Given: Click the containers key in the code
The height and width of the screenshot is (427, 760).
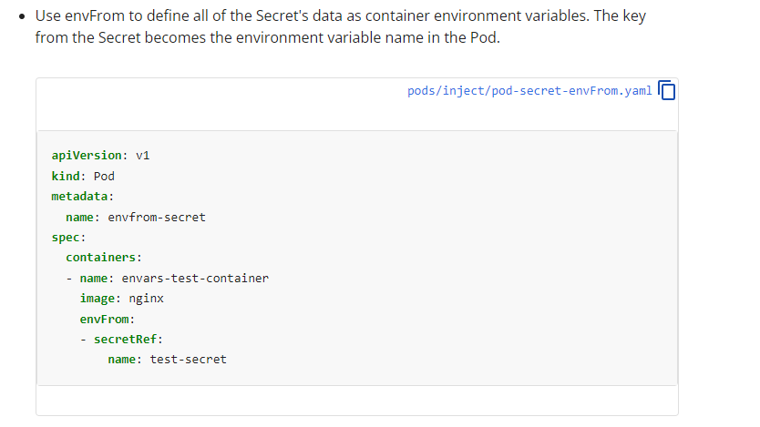Looking at the screenshot, I should 99,258.
